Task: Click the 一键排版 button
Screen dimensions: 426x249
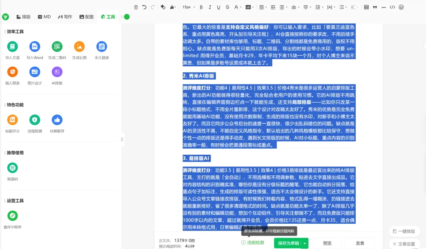Action: point(404,231)
